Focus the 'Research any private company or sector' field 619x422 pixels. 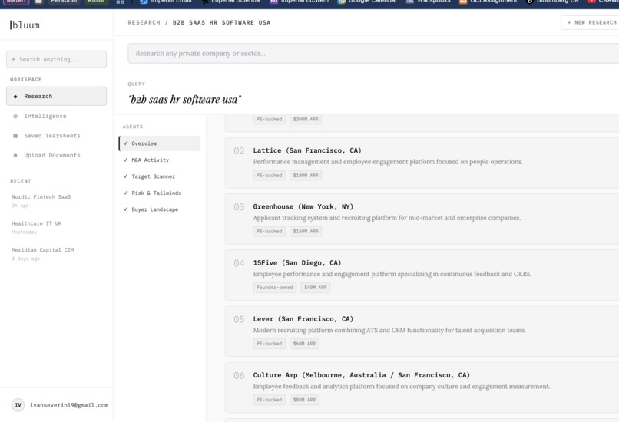click(x=373, y=53)
